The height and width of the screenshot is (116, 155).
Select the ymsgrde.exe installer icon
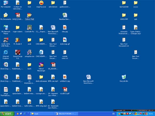click(x=29, y=54)
